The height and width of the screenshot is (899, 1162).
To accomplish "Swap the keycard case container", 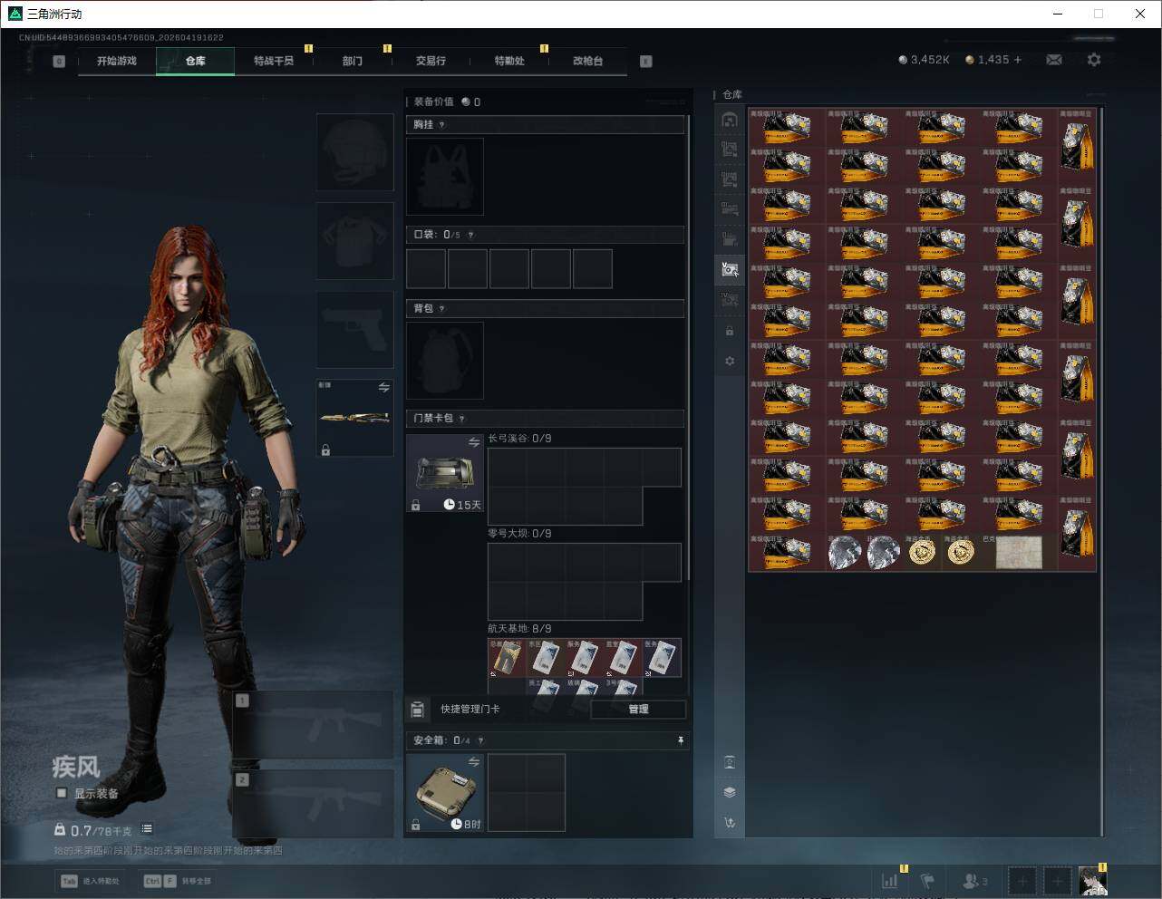I will tap(473, 442).
